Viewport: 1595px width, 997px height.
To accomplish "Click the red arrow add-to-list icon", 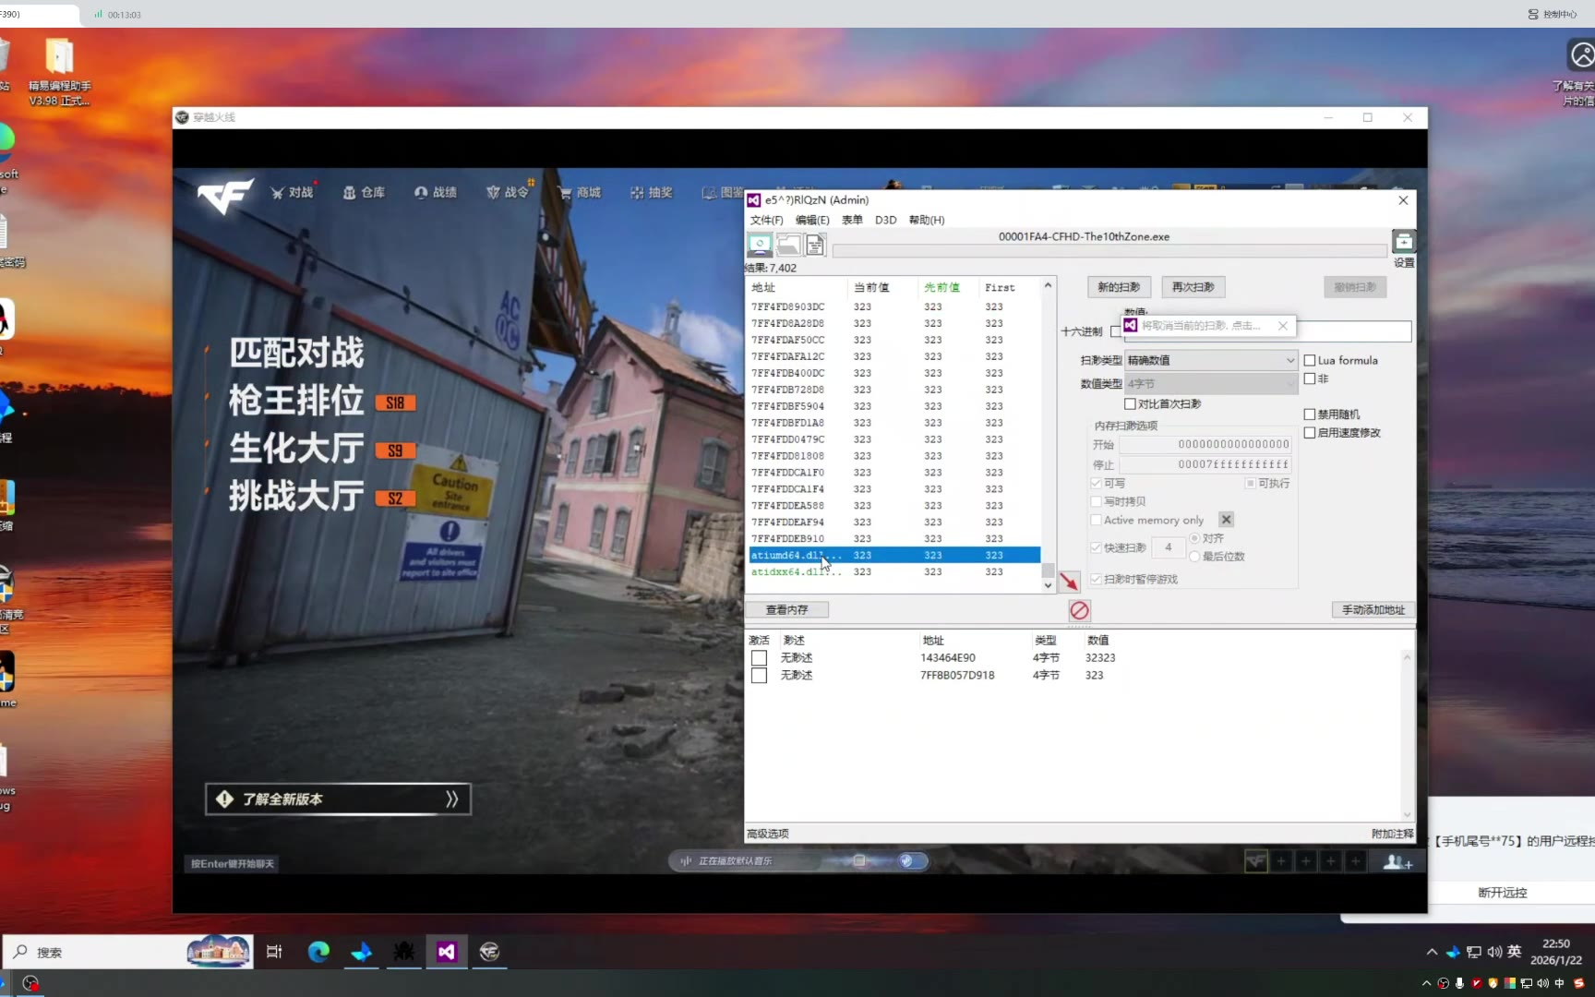I will tap(1069, 582).
